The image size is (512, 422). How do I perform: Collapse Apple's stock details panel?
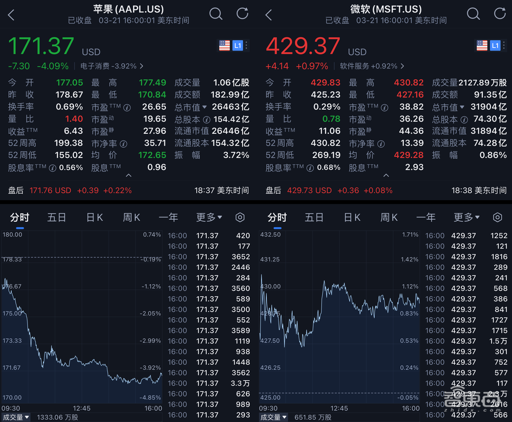click(x=129, y=176)
